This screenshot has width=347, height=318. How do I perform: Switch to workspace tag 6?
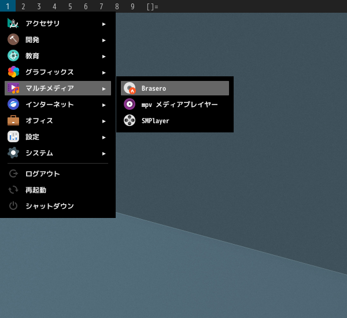[86, 6]
